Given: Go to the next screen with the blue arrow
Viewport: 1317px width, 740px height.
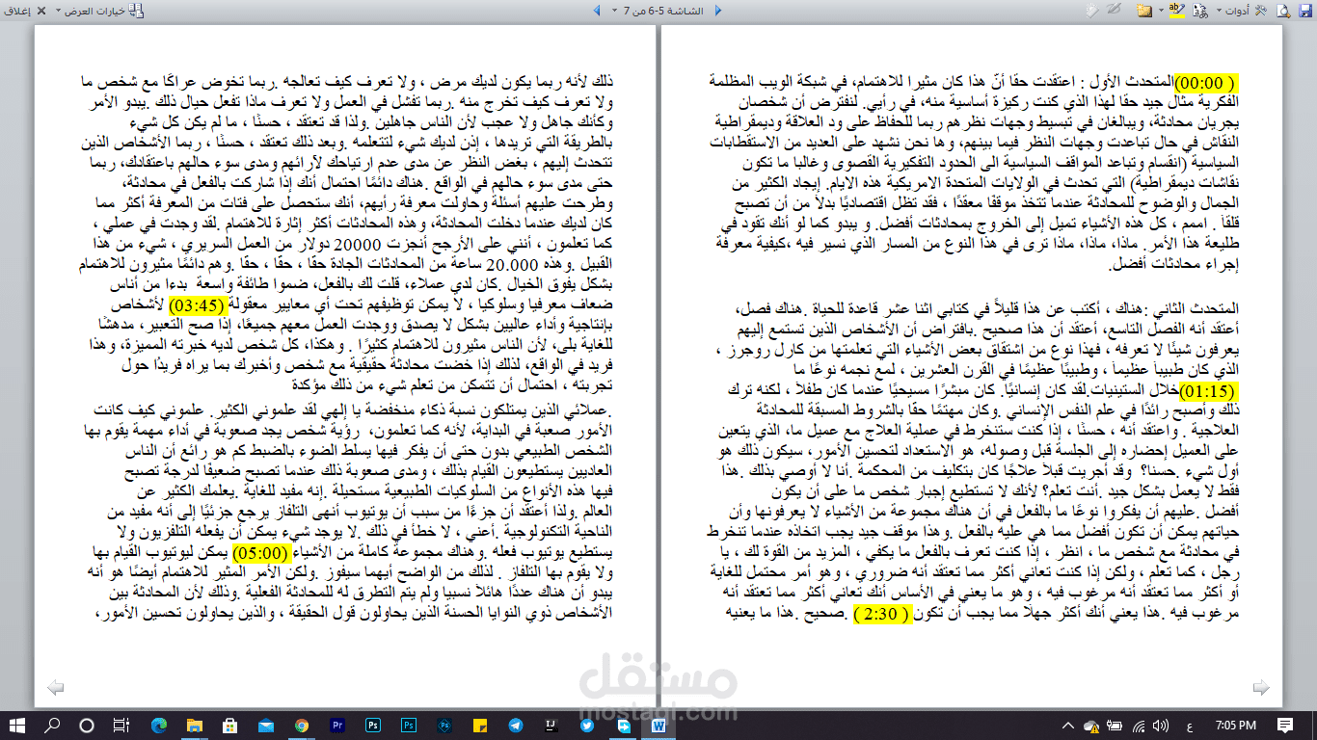Looking at the screenshot, I should pos(597,11).
